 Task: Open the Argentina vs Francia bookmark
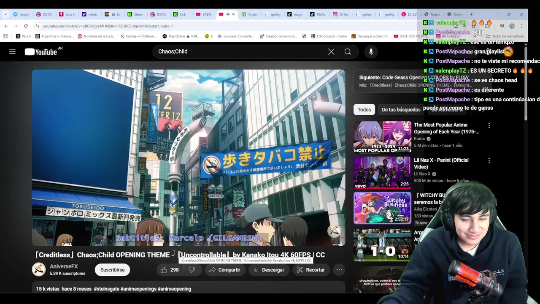[x=54, y=36]
